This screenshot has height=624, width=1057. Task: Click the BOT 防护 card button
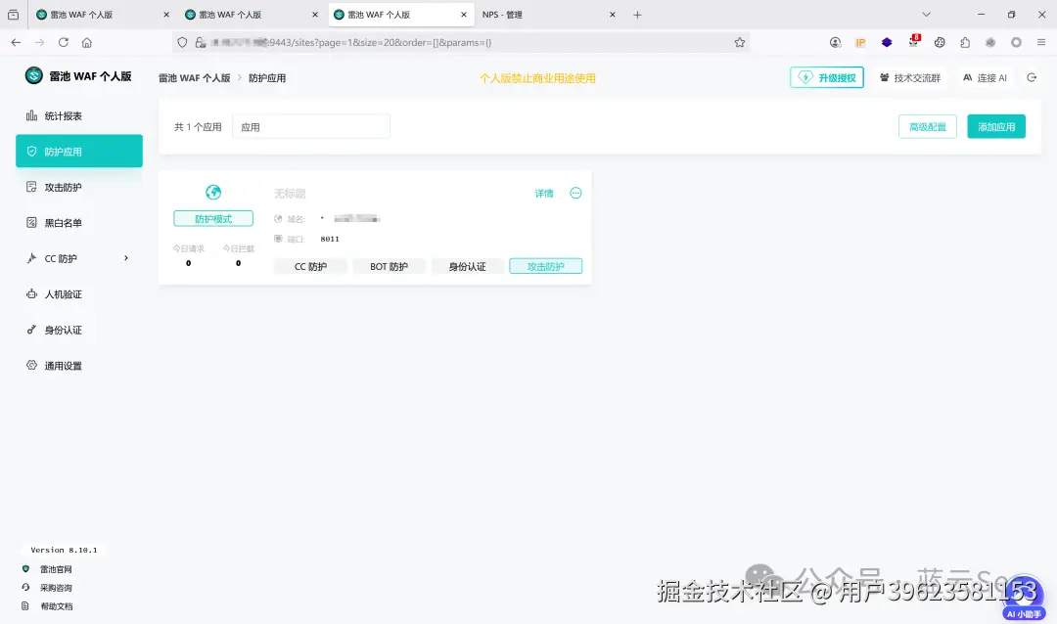[389, 266]
